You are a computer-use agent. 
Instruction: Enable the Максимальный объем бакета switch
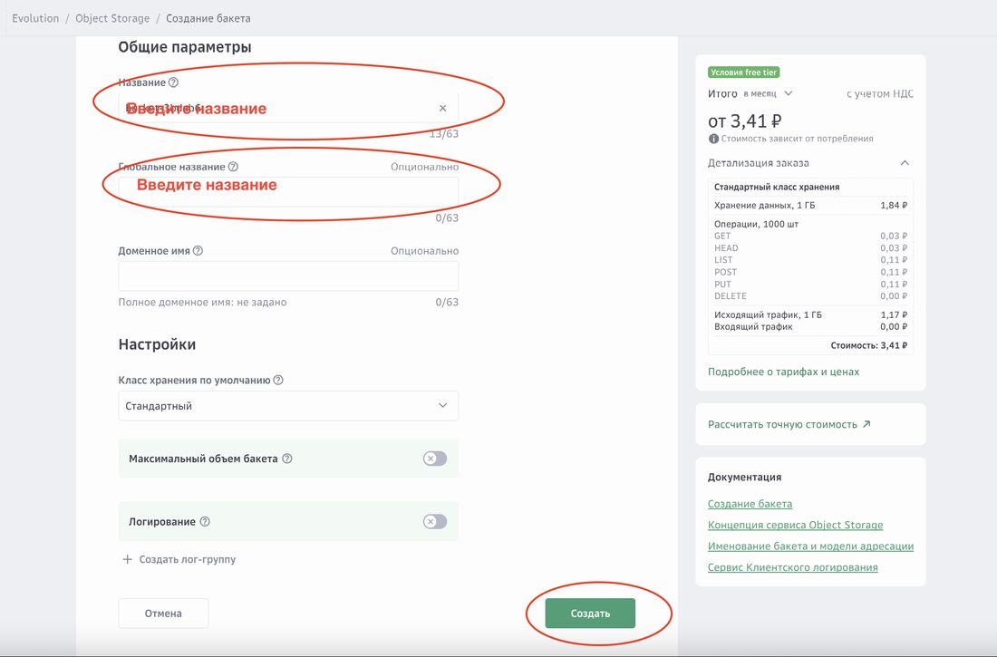(x=435, y=459)
